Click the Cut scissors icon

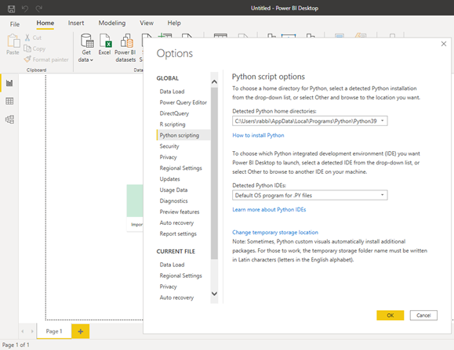(x=27, y=38)
